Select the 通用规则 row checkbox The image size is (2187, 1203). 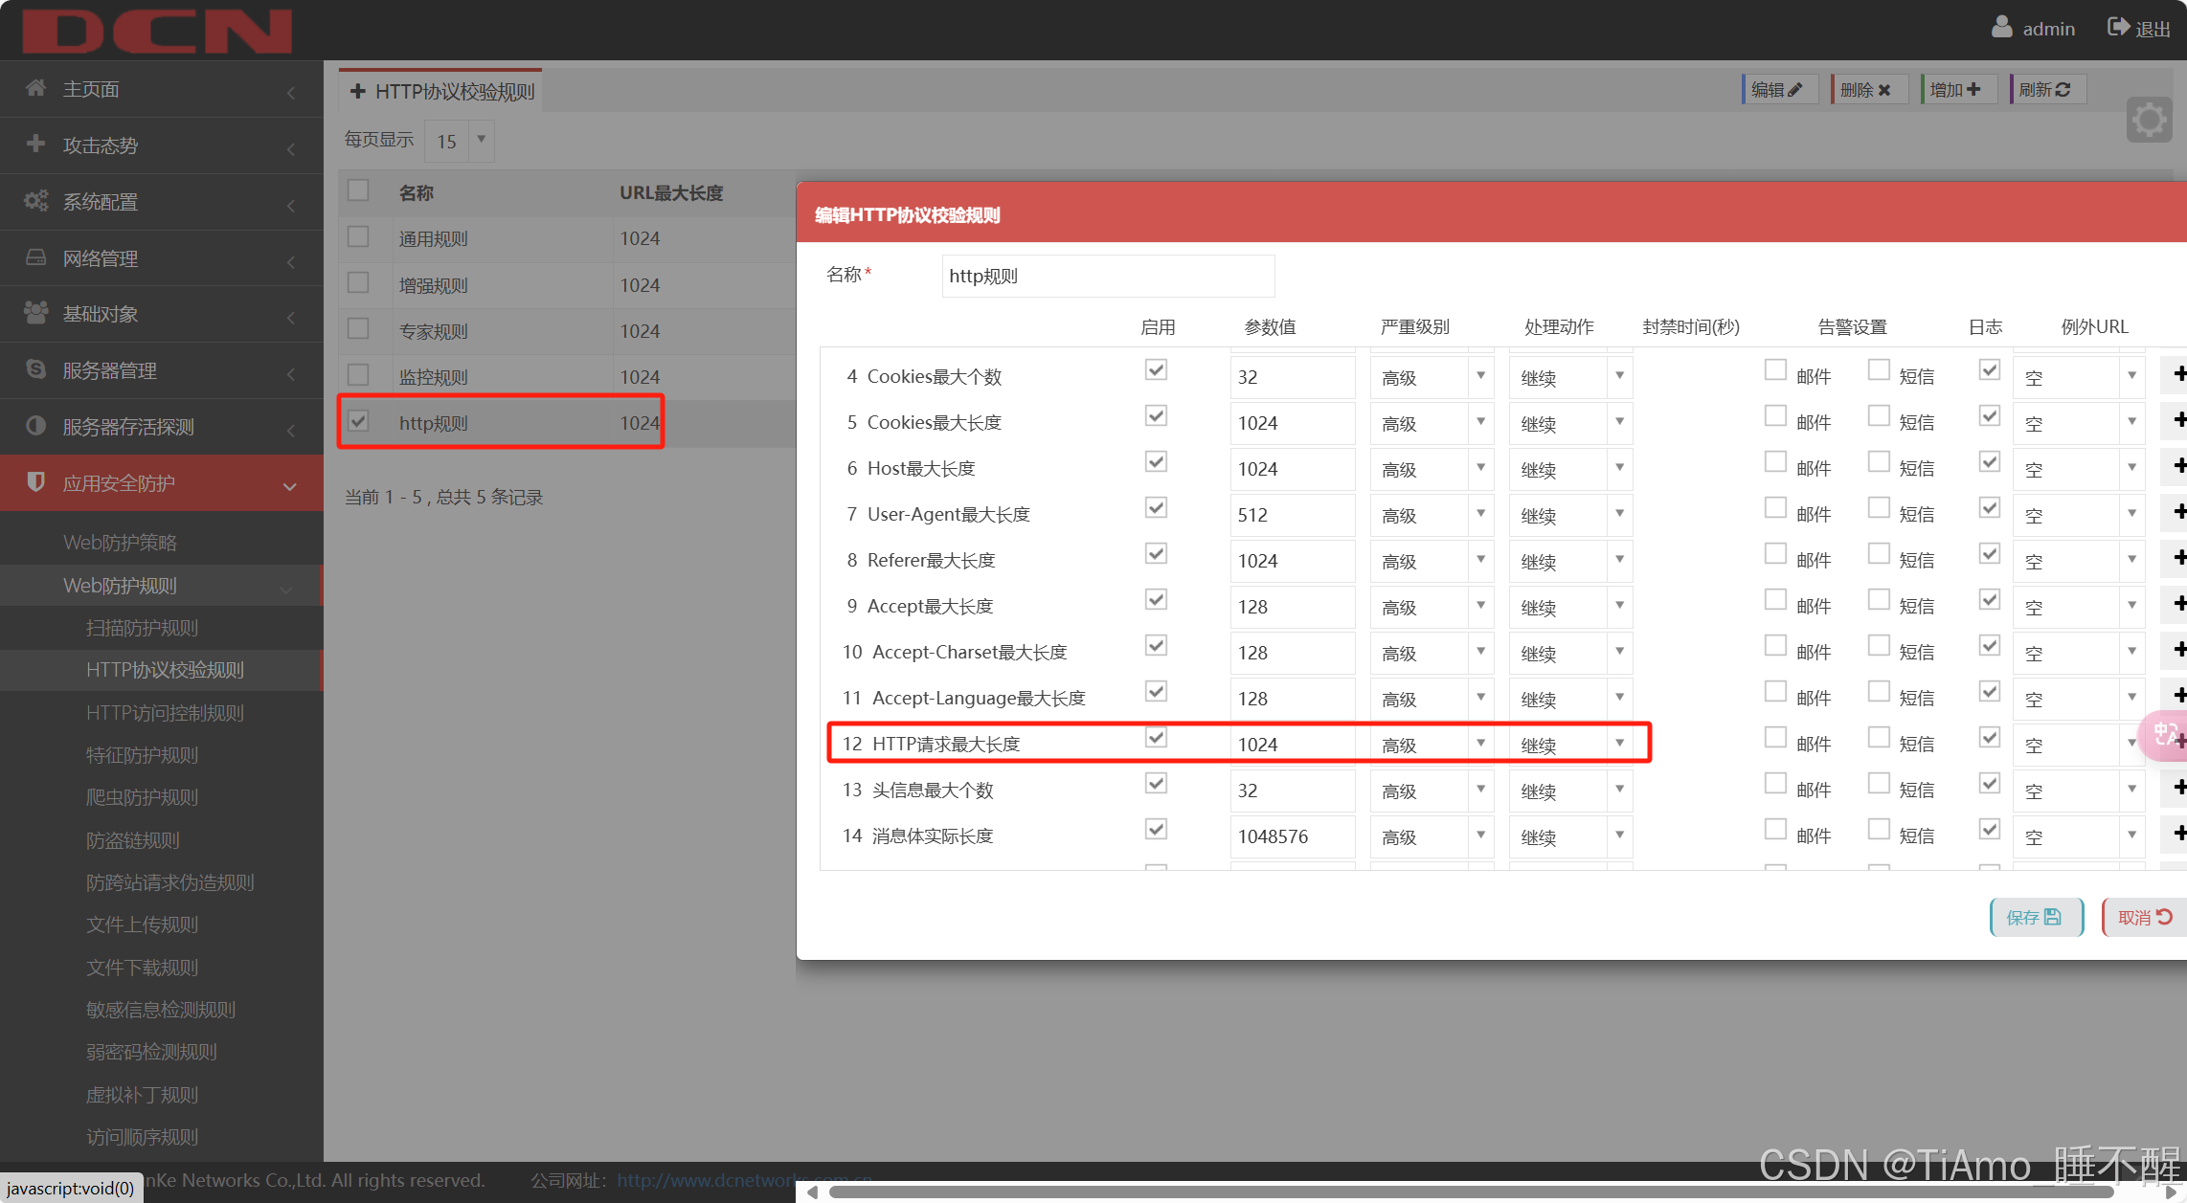click(x=358, y=236)
